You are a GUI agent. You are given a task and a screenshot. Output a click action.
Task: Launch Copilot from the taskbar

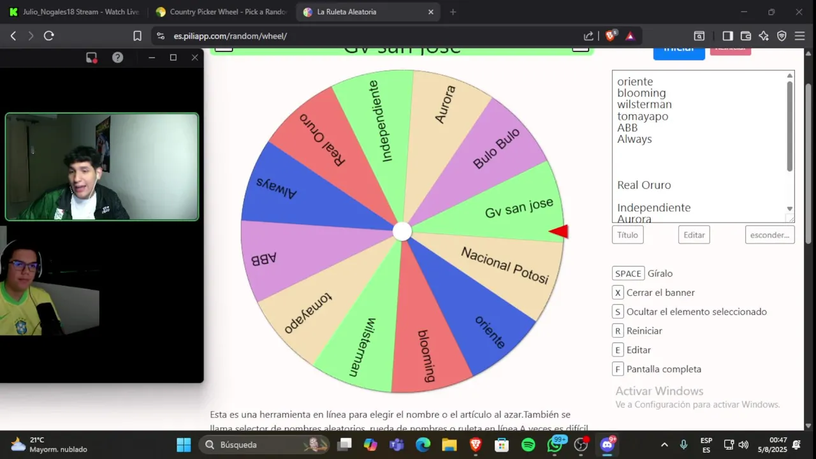pyautogui.click(x=370, y=444)
